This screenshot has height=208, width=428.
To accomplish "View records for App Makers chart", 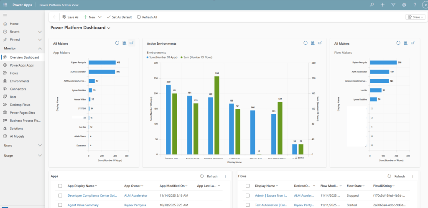I will tap(125, 43).
